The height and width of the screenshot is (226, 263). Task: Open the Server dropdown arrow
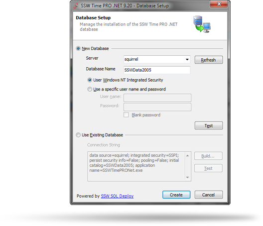187,59
